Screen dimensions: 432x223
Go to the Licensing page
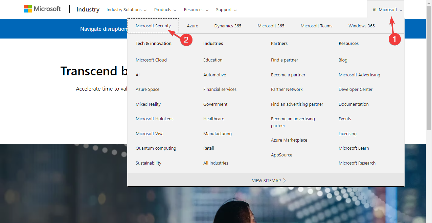(x=347, y=134)
